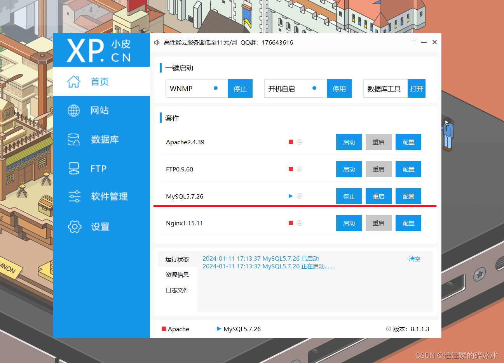Click "Nginx1.15.11" service name

184,223
